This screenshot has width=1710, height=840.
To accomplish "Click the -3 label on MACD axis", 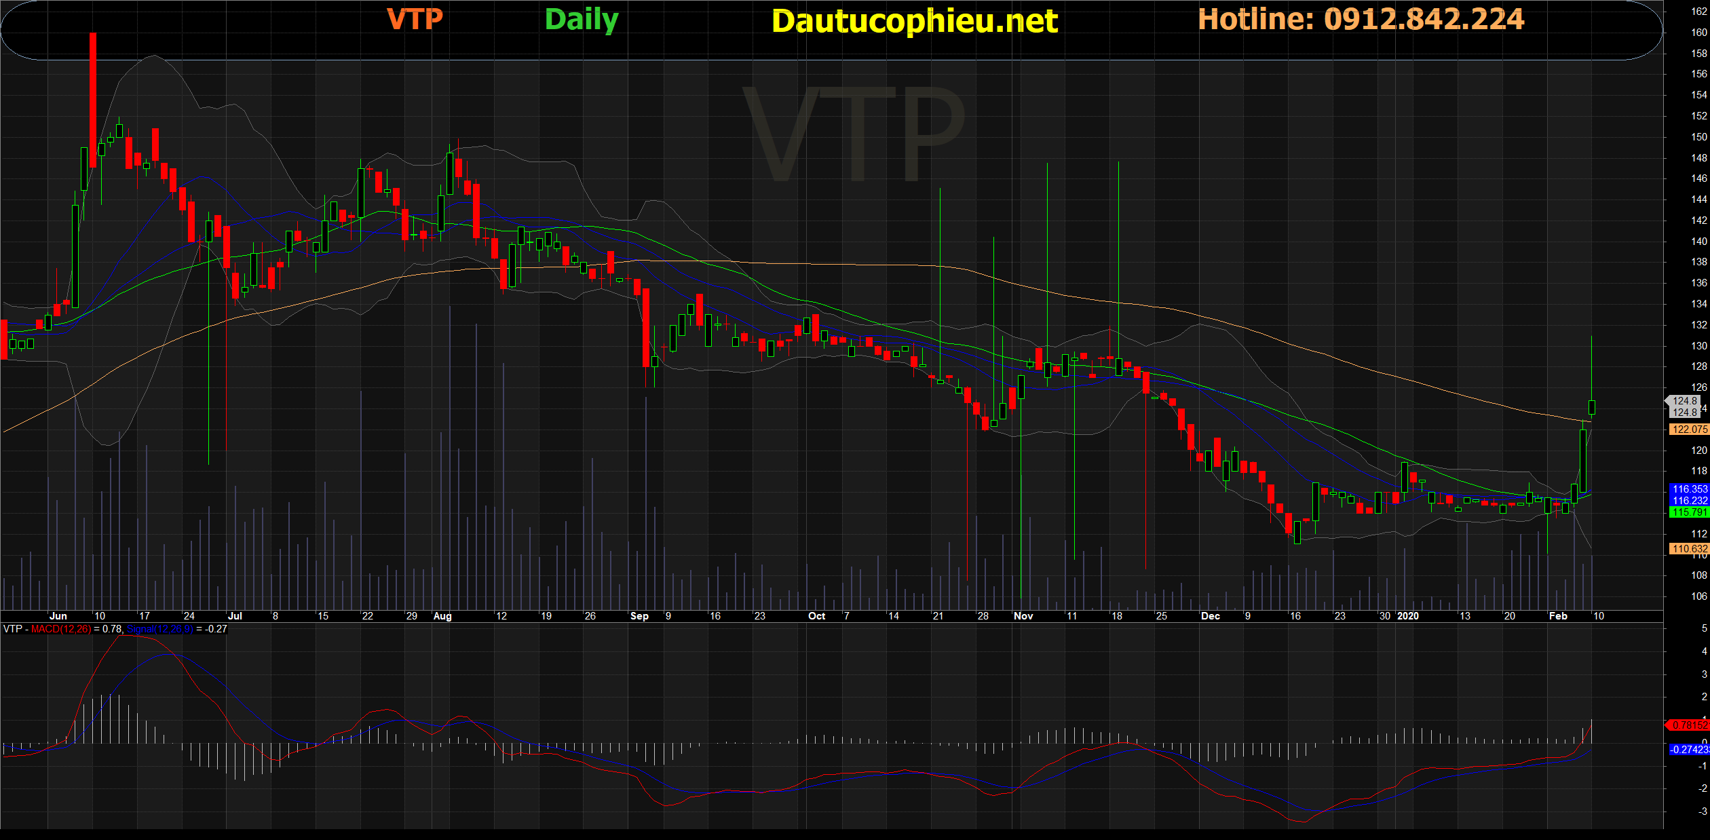I will click(x=1703, y=812).
